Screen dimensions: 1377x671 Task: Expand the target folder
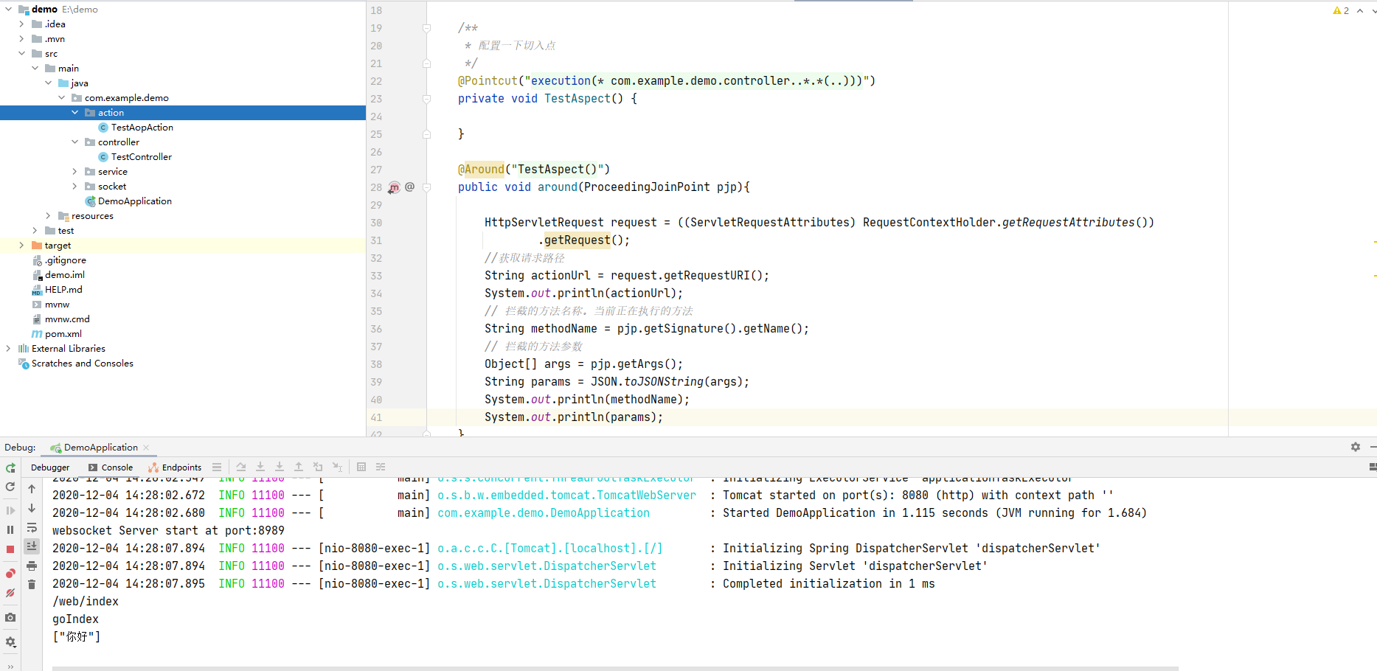21,246
